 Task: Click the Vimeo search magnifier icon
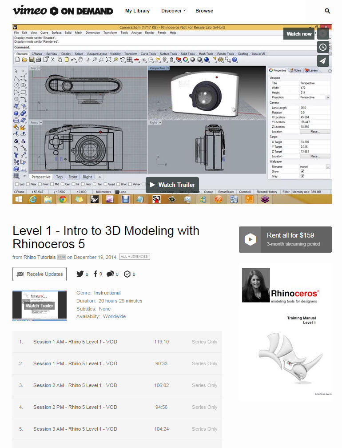click(x=327, y=11)
